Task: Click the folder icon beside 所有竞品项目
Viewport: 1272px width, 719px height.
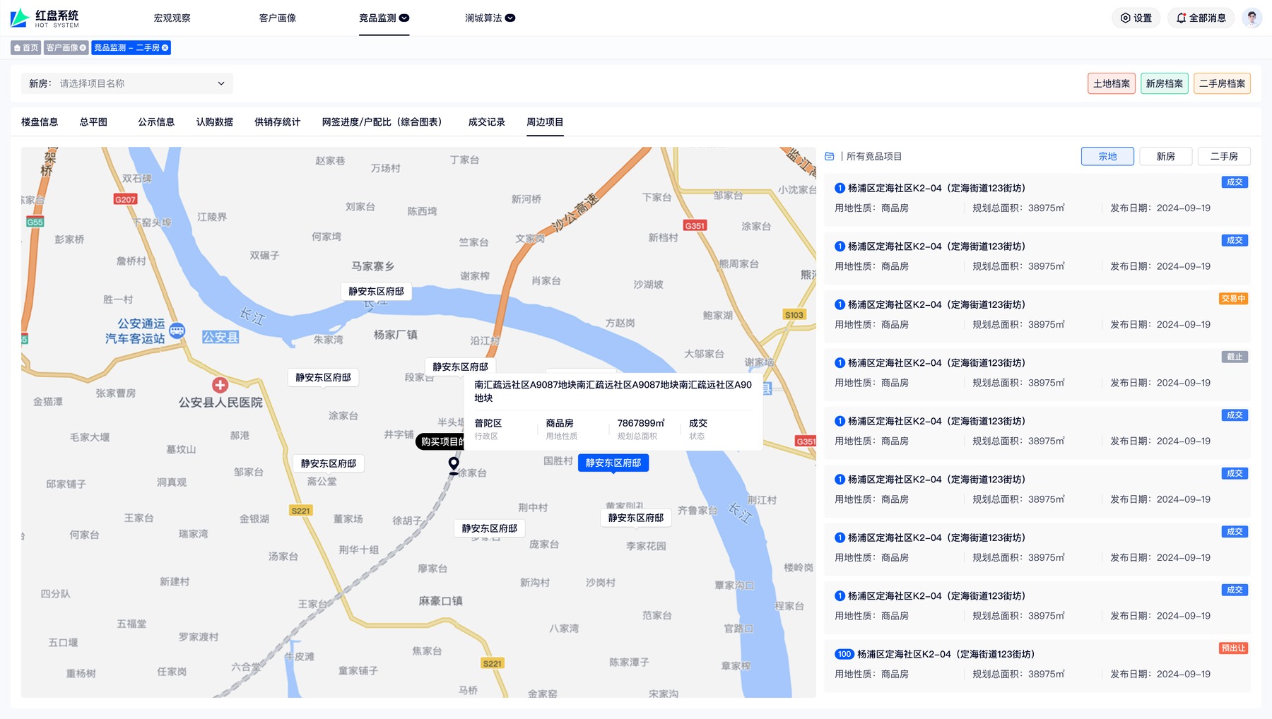Action: [830, 157]
